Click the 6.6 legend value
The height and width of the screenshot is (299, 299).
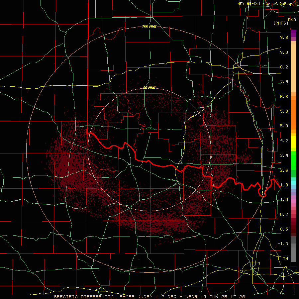(x=284, y=96)
